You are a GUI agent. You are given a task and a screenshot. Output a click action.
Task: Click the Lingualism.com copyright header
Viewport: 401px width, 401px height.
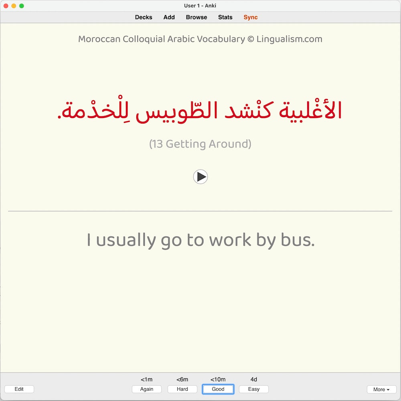pos(200,39)
